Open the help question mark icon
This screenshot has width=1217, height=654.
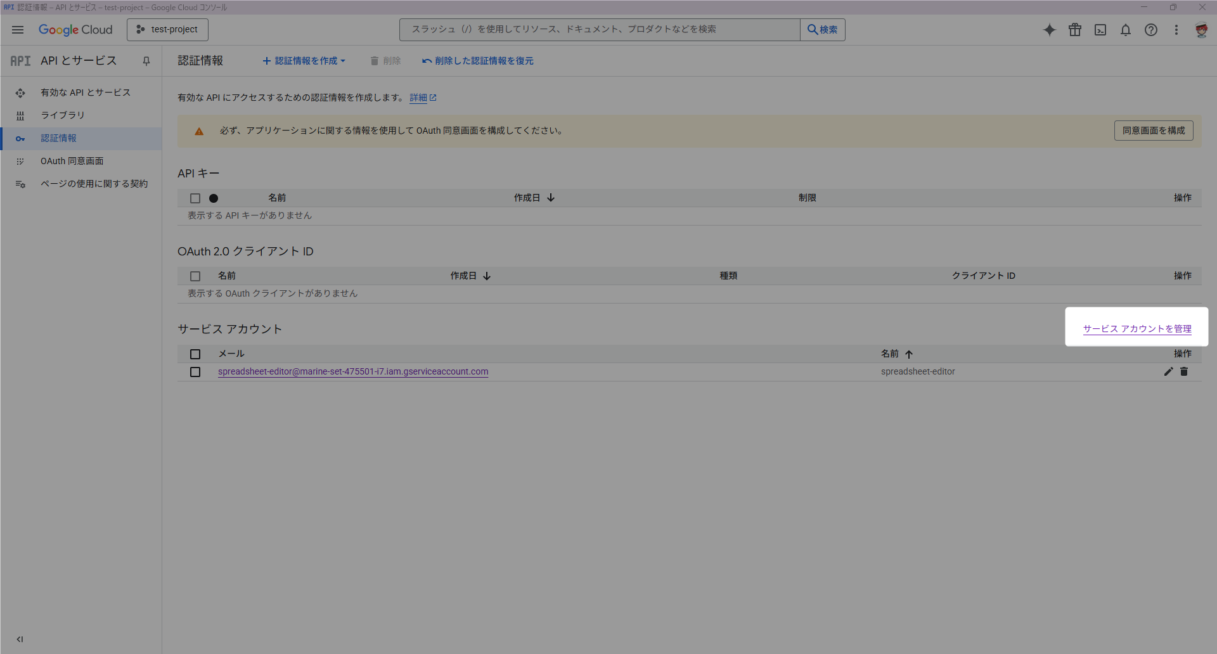[x=1151, y=30]
